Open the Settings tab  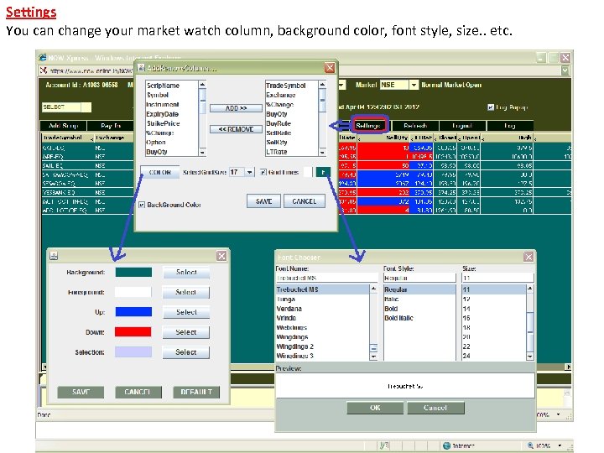pyautogui.click(x=369, y=126)
